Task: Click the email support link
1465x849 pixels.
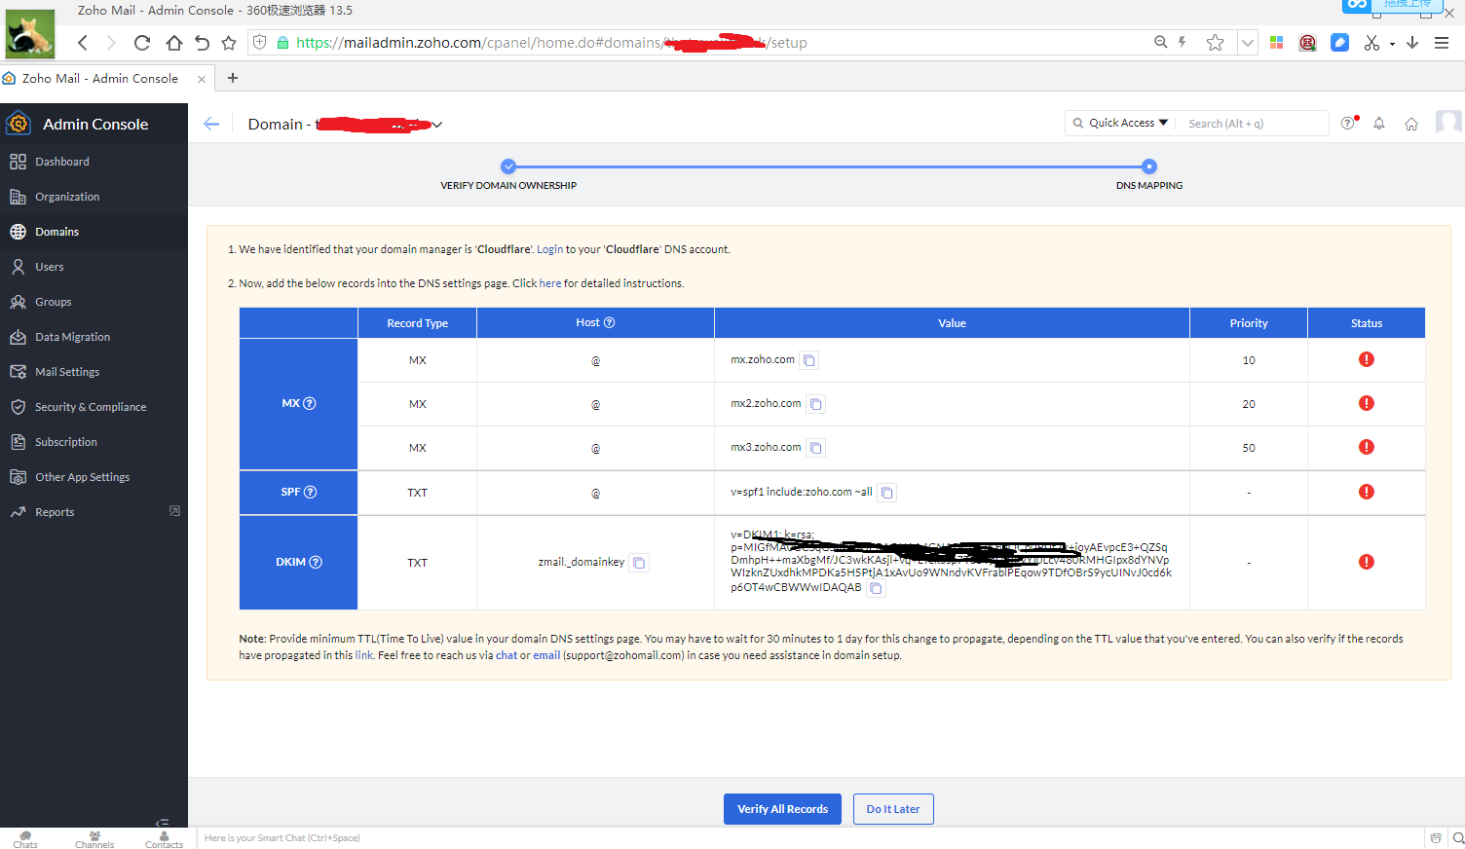Action: coord(546,655)
